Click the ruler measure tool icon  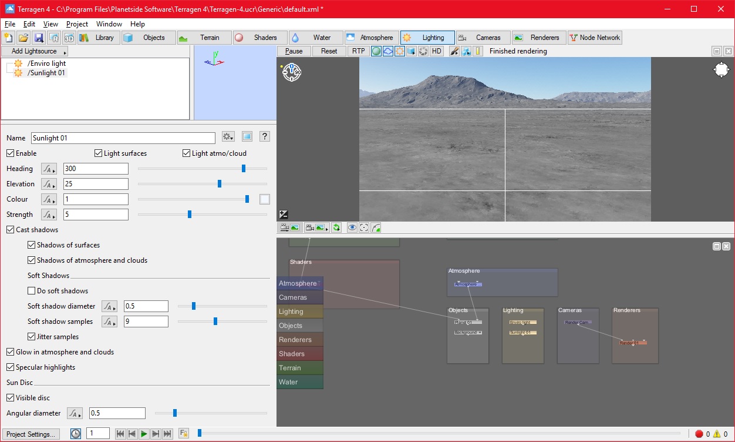[478, 51]
